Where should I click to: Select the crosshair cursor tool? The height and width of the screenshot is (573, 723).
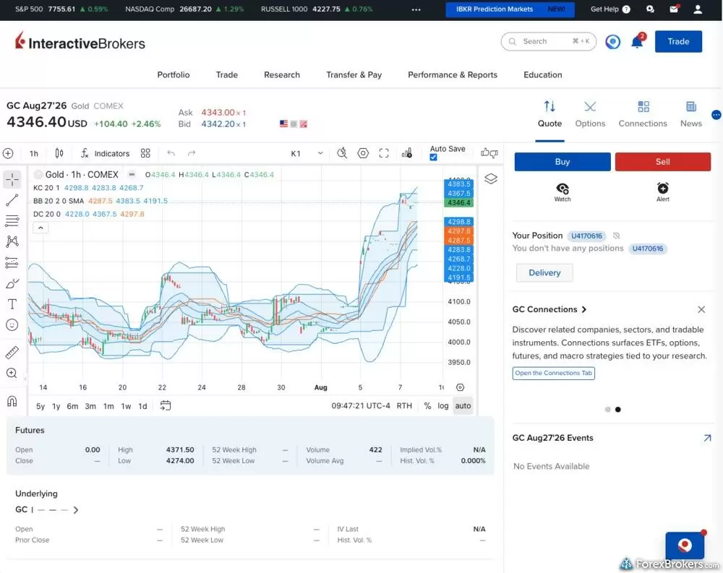point(12,179)
